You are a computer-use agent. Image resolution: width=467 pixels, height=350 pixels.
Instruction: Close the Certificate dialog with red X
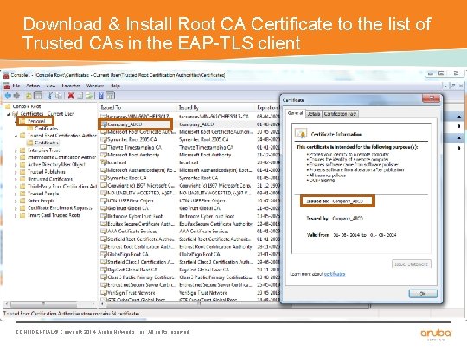tap(431, 99)
